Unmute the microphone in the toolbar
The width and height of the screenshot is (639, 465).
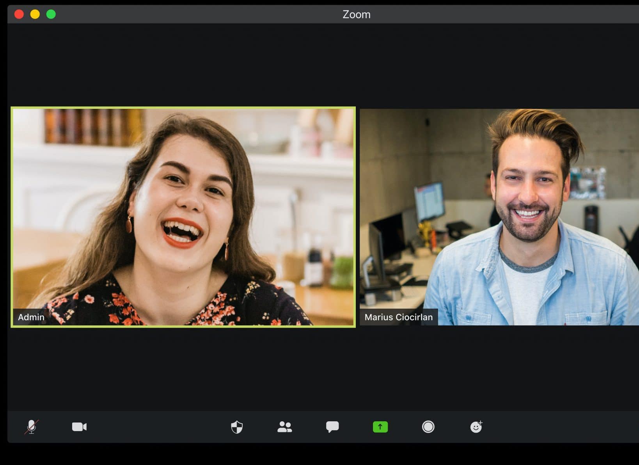coord(32,427)
